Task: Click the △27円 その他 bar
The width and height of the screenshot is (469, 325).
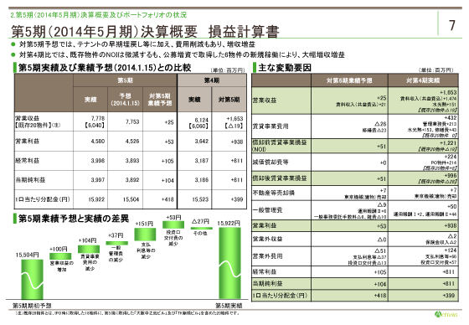Action: (202, 229)
